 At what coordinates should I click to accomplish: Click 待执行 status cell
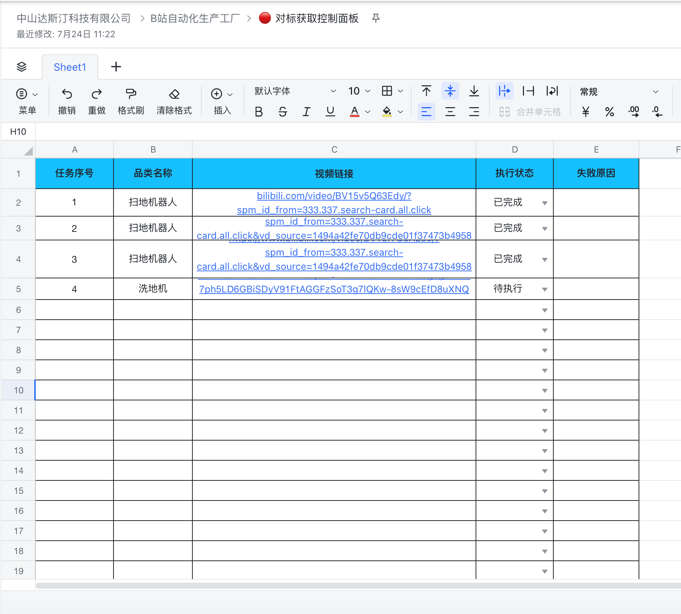point(515,289)
